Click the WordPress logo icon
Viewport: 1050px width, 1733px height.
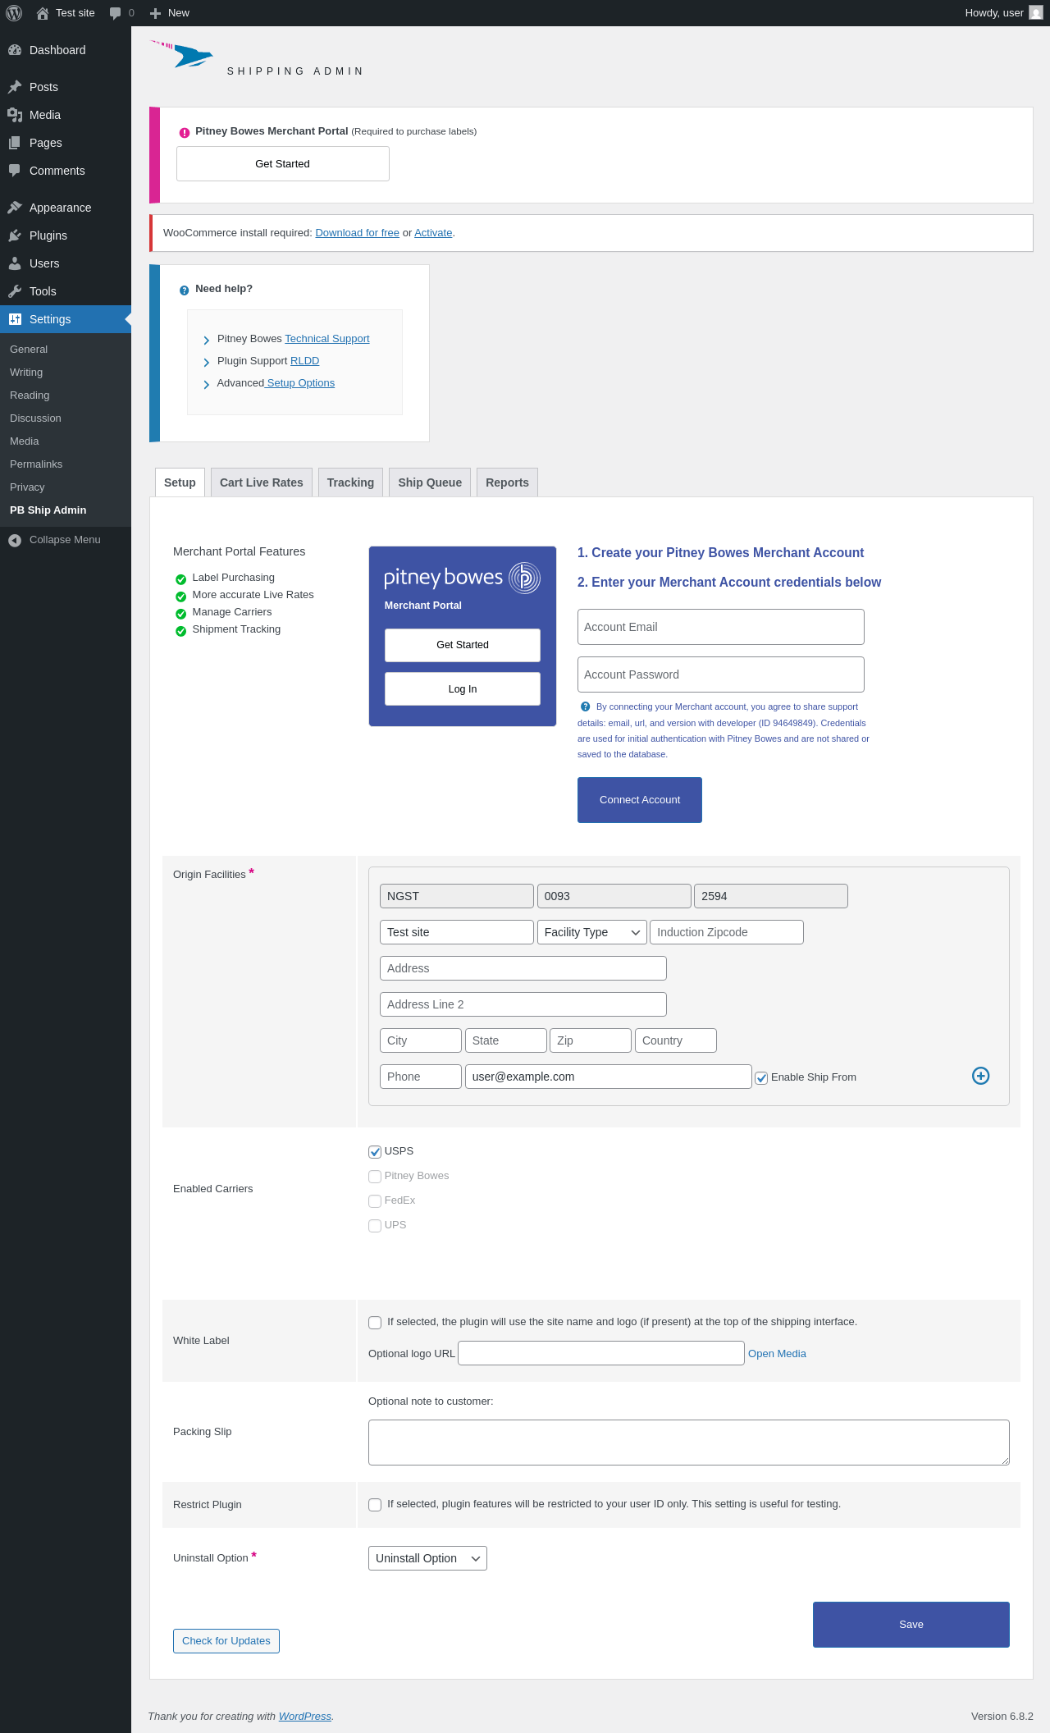point(14,13)
